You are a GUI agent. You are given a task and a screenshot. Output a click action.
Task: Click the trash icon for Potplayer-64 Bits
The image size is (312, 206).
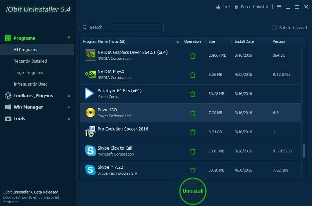tap(193, 94)
